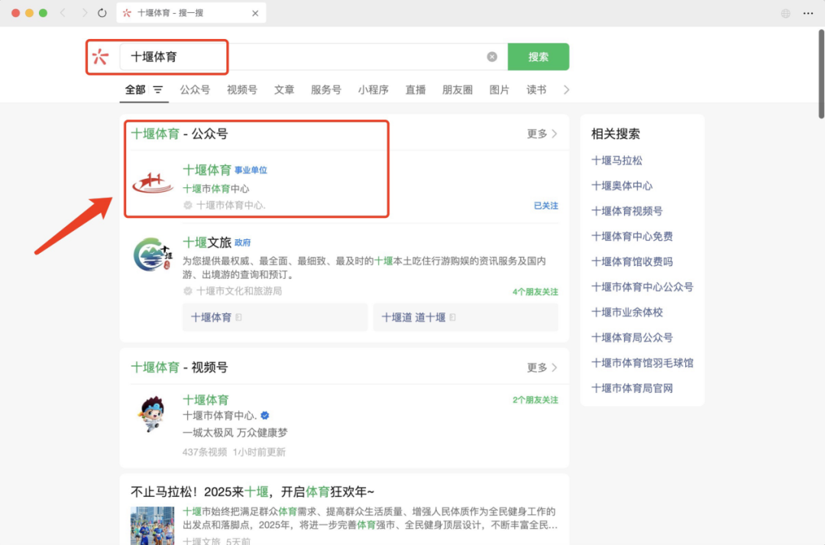Viewport: 825px width, 545px height.
Task: Switch to the 视频号 tab
Action: click(x=242, y=90)
